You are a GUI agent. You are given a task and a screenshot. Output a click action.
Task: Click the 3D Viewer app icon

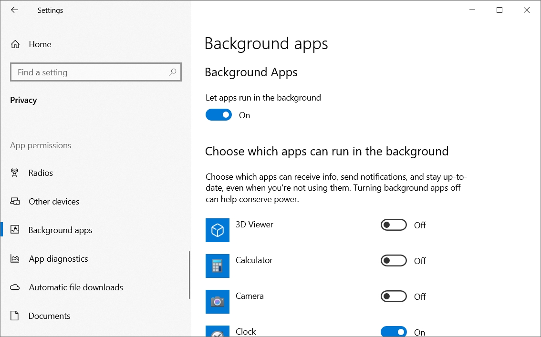[x=218, y=230]
